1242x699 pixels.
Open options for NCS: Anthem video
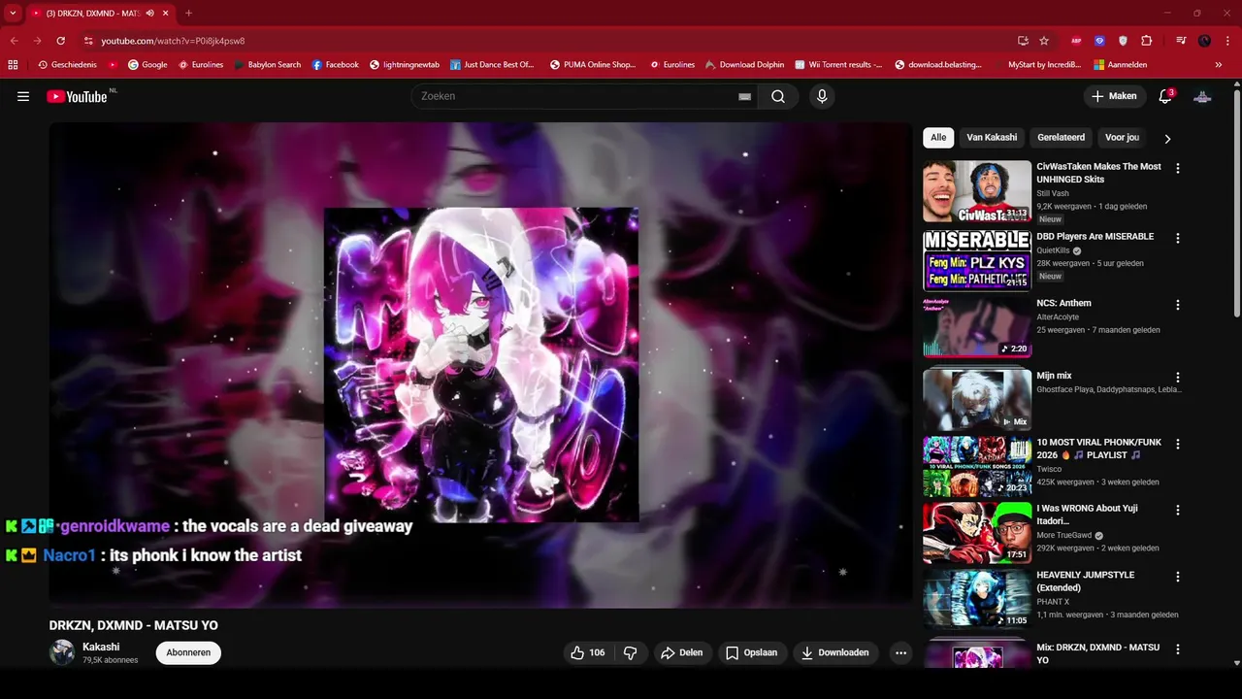[1178, 305]
